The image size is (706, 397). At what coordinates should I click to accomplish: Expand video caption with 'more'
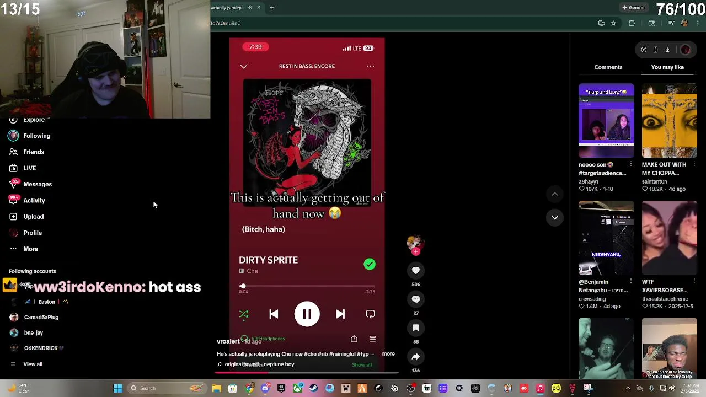388,354
